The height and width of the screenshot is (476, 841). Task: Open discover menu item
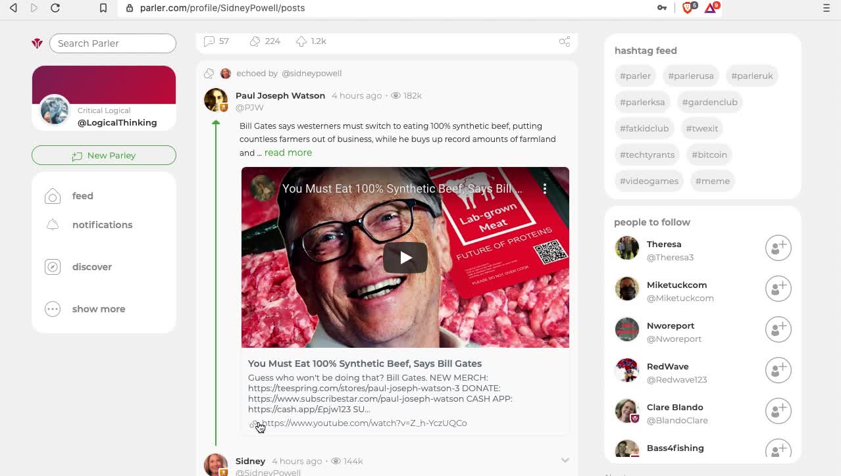[92, 267]
